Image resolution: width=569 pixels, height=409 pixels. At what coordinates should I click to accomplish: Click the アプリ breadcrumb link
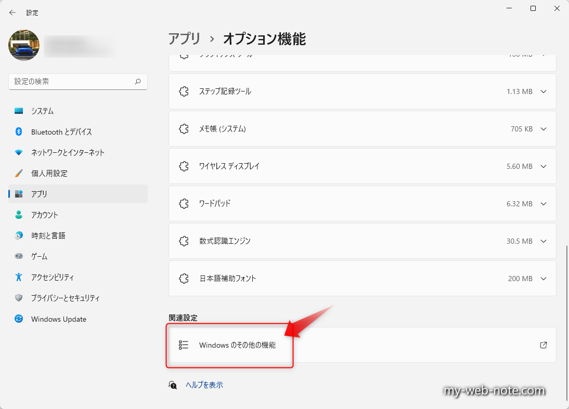pyautogui.click(x=184, y=38)
